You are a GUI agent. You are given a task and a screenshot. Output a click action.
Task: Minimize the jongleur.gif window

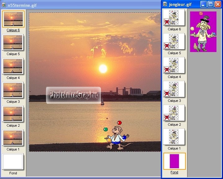(203, 4)
